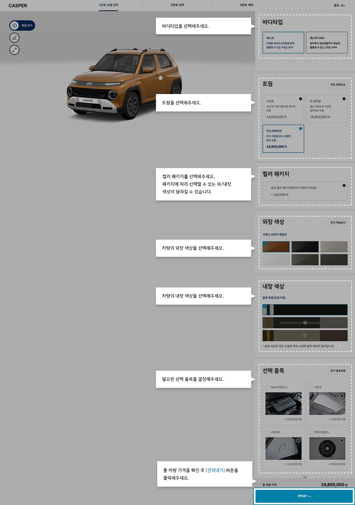Open info icon on the 디 에센셜 trim
Screen dimensions: 355x505
click(344, 99)
